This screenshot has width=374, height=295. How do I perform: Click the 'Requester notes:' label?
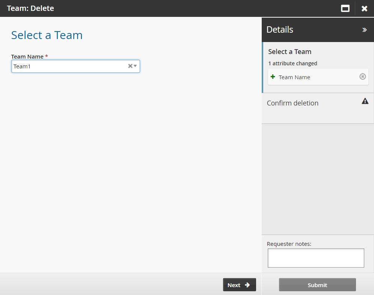(289, 244)
